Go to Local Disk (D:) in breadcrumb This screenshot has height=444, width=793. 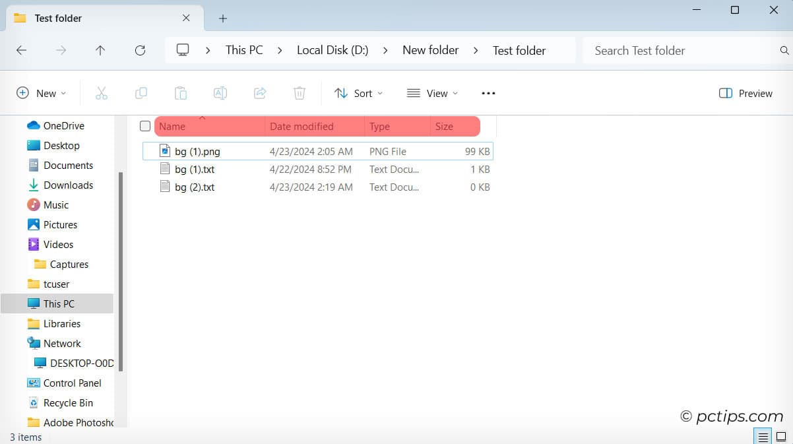(333, 50)
